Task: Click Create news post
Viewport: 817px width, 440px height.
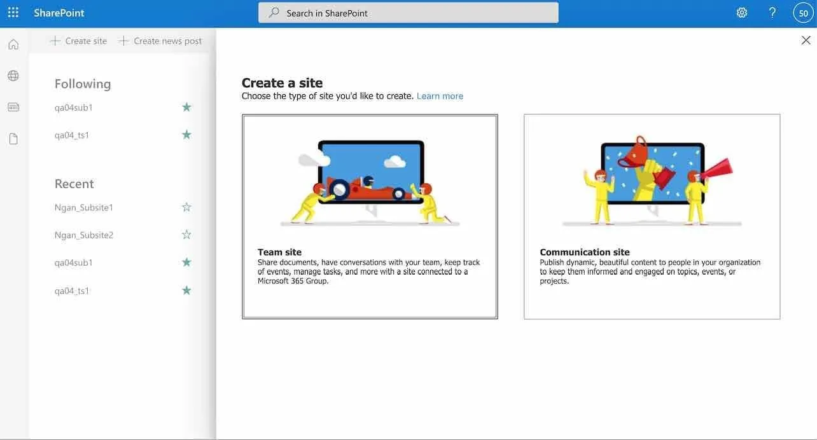Action: pos(160,41)
